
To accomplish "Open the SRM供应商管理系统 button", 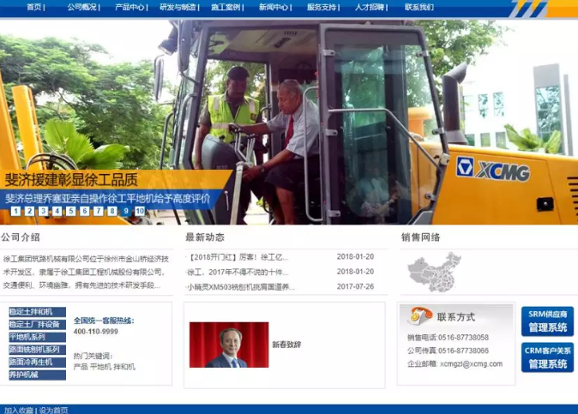I will [x=547, y=321].
